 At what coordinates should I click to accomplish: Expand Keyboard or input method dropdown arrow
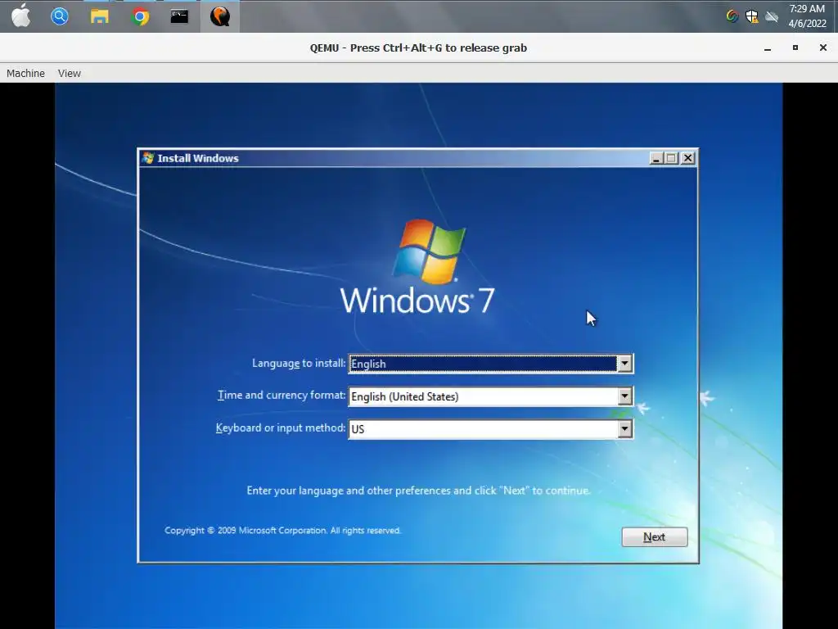pos(624,429)
